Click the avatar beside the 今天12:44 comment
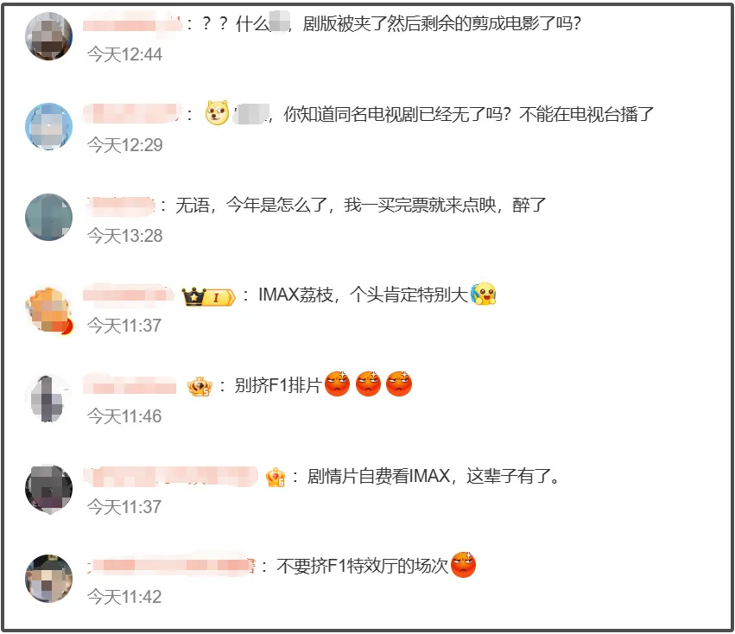 coord(48,36)
